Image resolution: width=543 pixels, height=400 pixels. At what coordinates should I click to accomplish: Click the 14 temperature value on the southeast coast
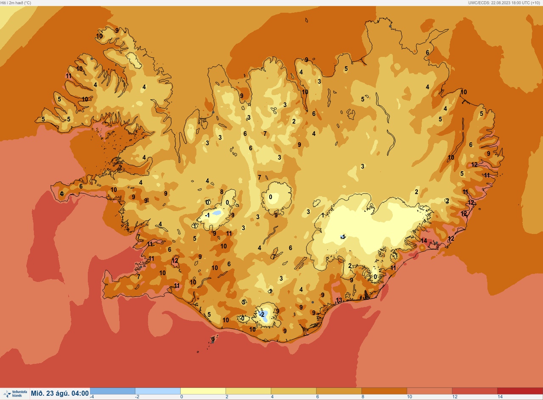tap(423, 241)
